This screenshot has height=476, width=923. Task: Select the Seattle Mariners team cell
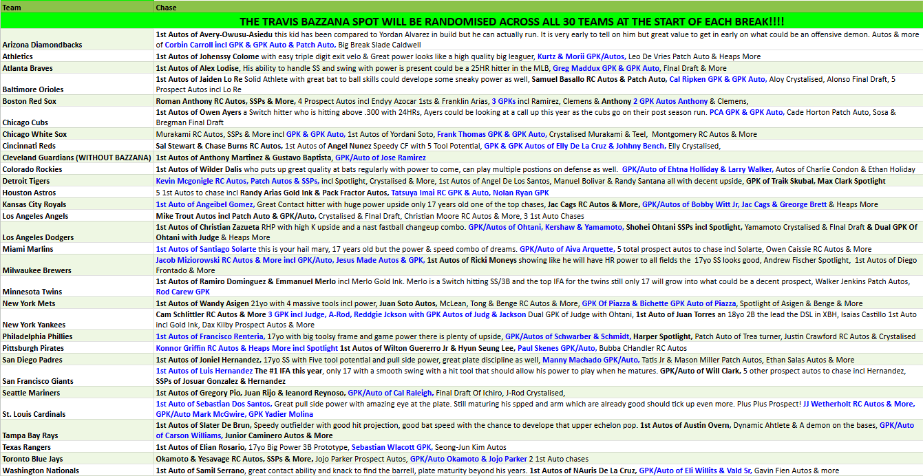point(77,393)
